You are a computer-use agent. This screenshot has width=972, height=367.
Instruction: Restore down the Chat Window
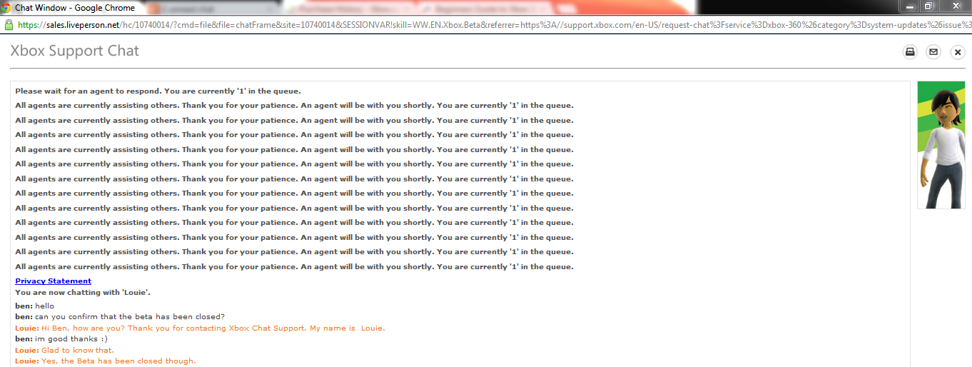pos(928,6)
